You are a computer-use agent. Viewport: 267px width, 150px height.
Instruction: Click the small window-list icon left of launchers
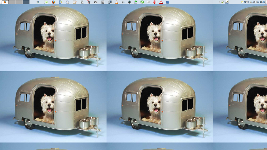38,2
